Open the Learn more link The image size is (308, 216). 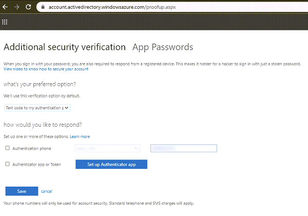click(x=80, y=136)
